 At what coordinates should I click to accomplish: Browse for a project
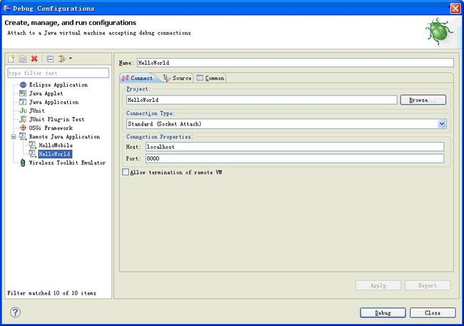click(423, 100)
